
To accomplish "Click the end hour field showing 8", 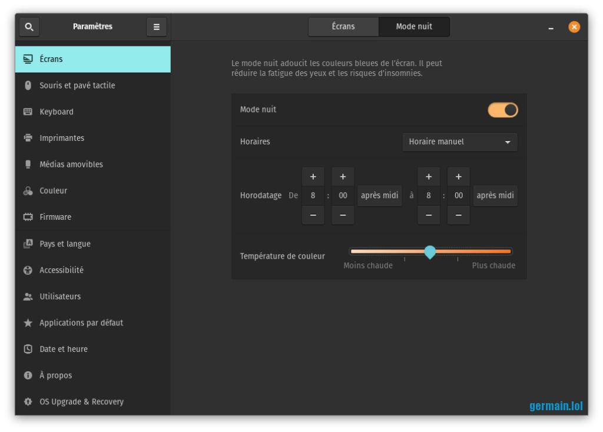I will (429, 196).
